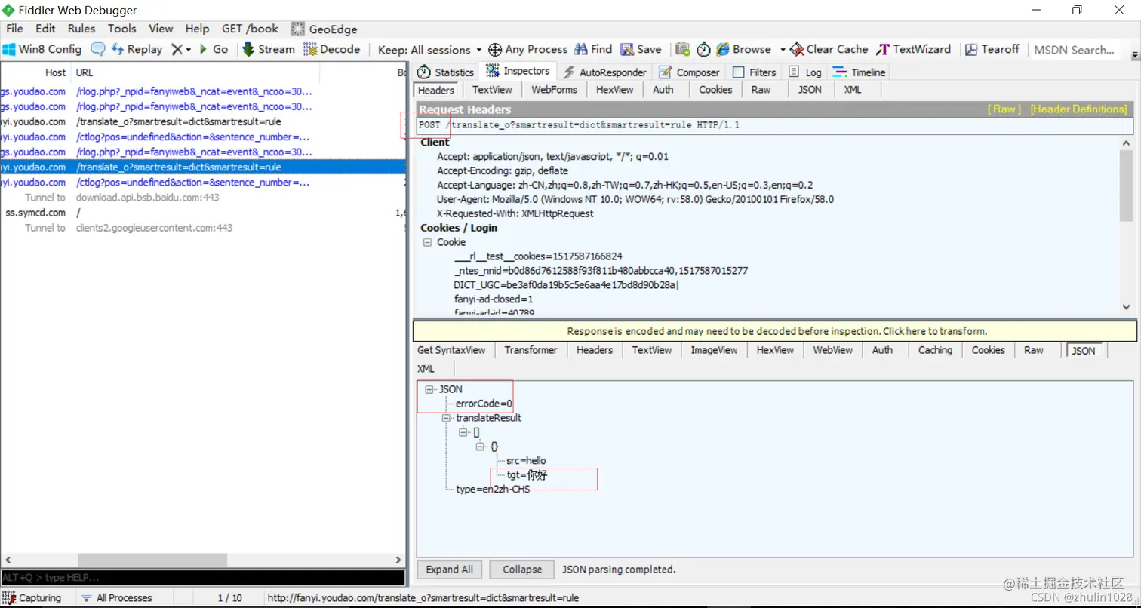This screenshot has height=608, width=1141.
Task: Click the GeoEdge menu item
Action: point(324,29)
